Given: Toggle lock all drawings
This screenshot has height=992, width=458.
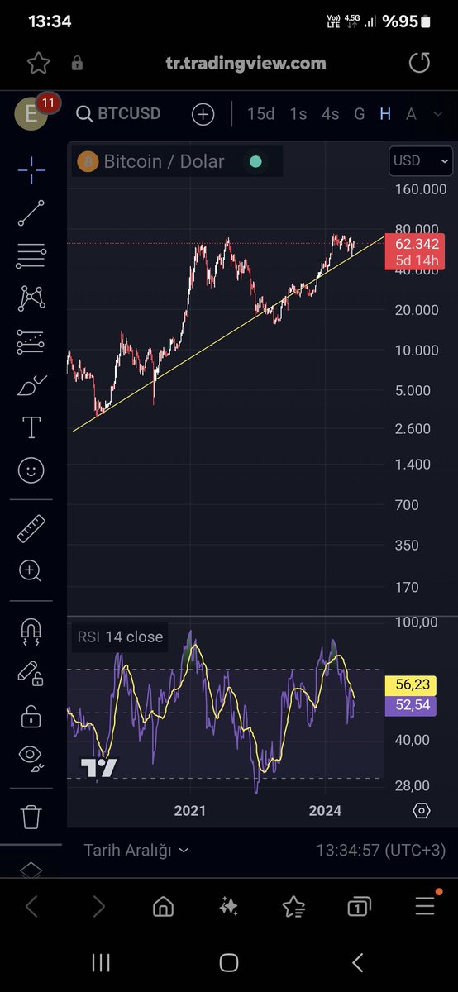Looking at the screenshot, I should [x=31, y=715].
